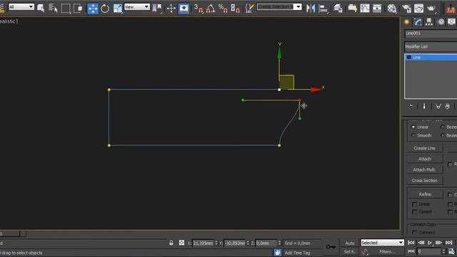Click the Align tool icon
The width and height of the screenshot is (457, 257).
[x=323, y=9]
